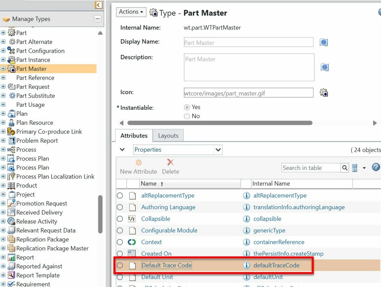Click the Release Activity icon
Viewport: 381px width, 287px height.
11,221
